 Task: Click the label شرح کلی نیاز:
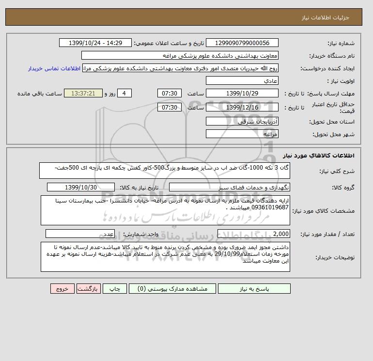coord(337,171)
